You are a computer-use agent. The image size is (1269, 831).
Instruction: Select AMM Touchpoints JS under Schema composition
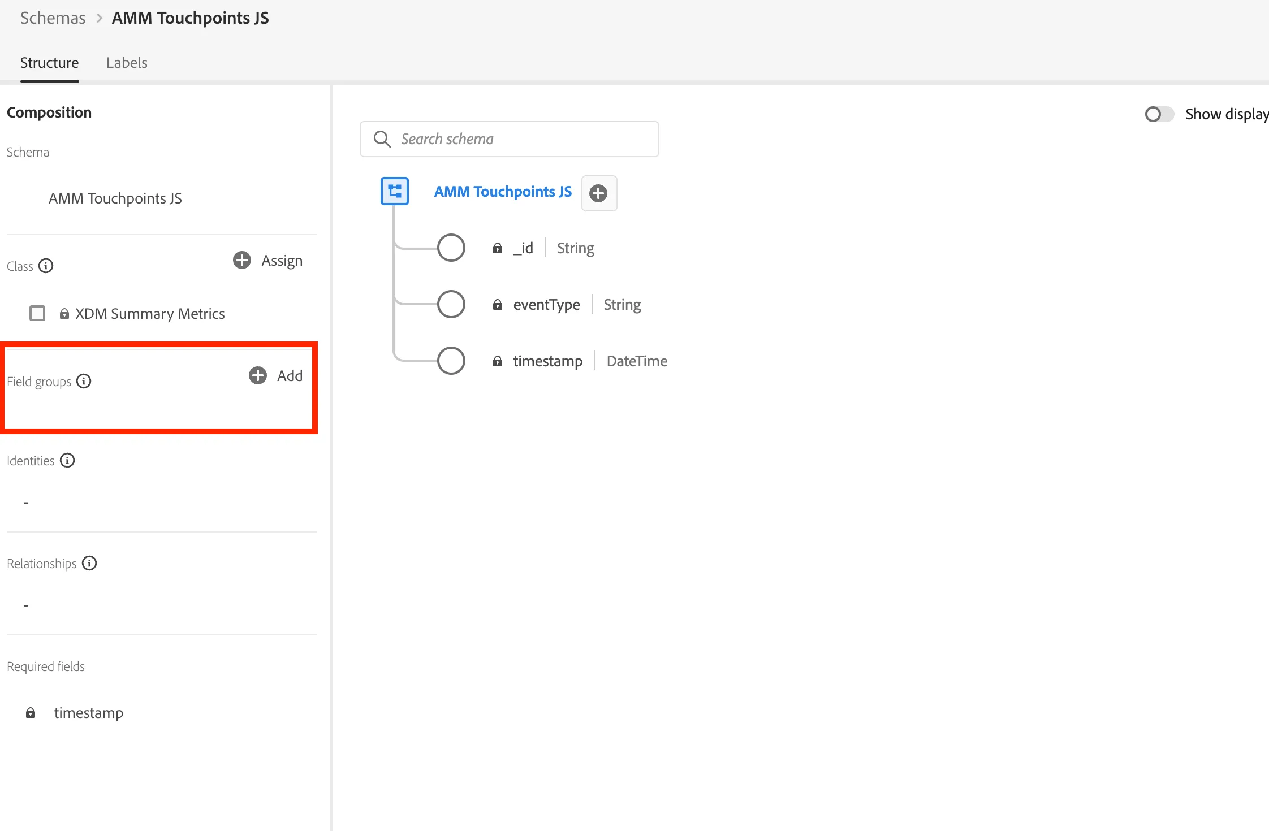[115, 198]
